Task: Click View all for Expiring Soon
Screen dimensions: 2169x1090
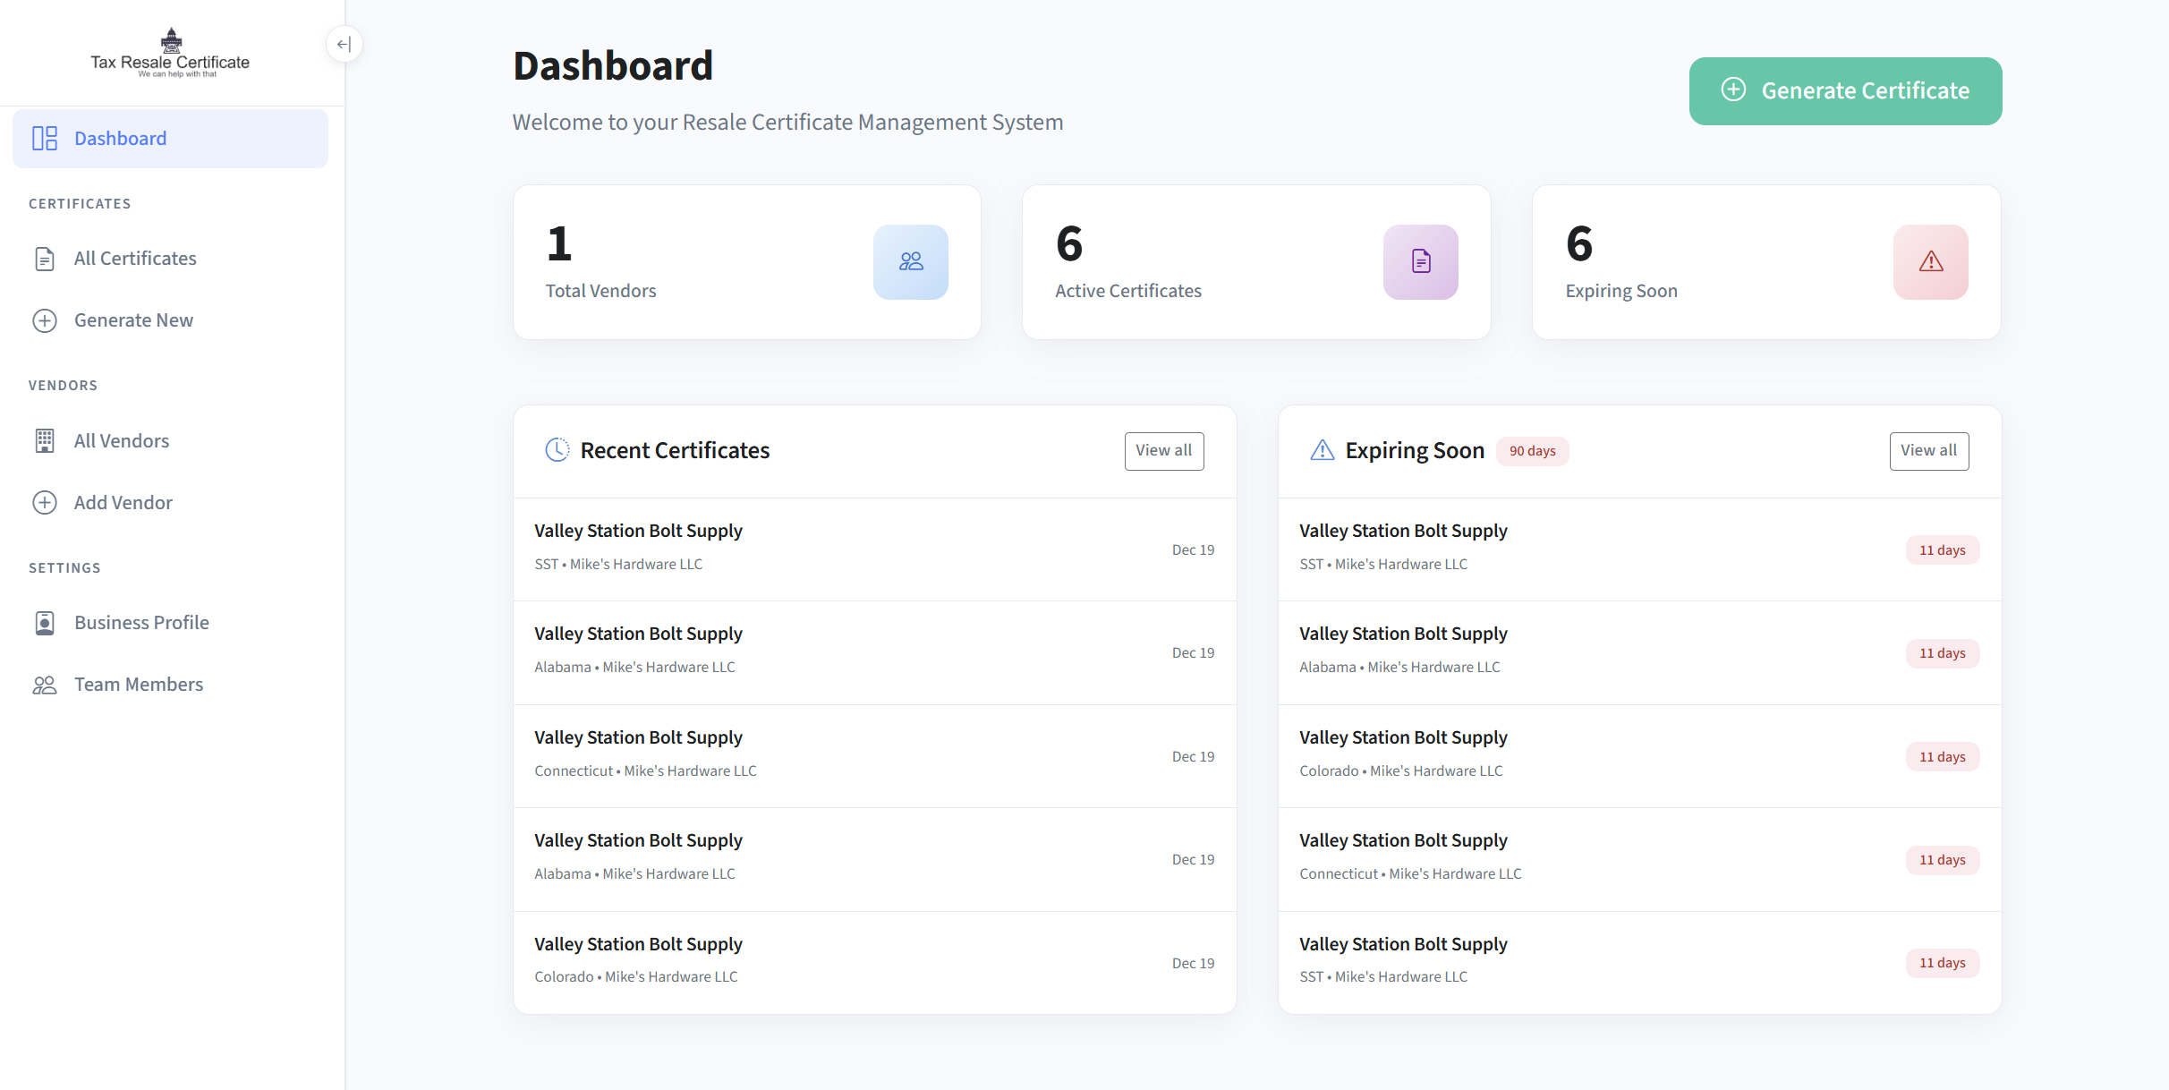Action: [x=1928, y=450]
